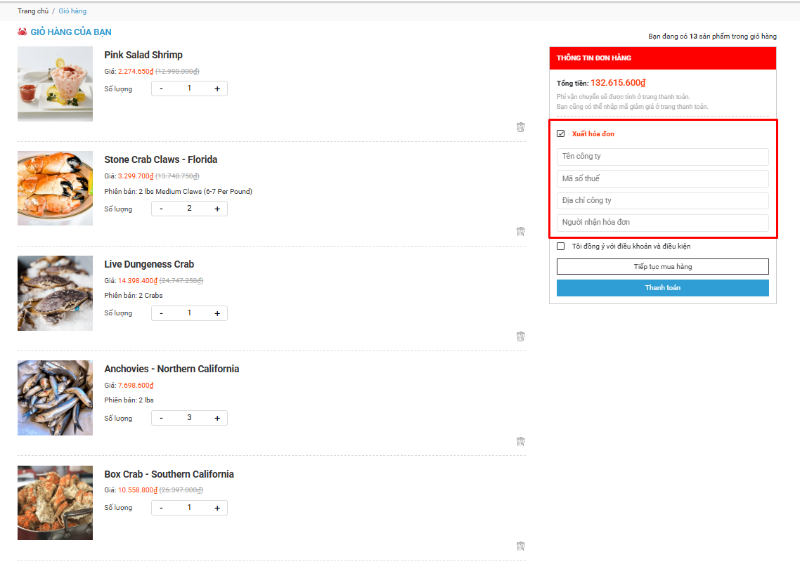The height and width of the screenshot is (564, 800).
Task: Remove Anchovies item via trash icon
Action: (x=520, y=441)
